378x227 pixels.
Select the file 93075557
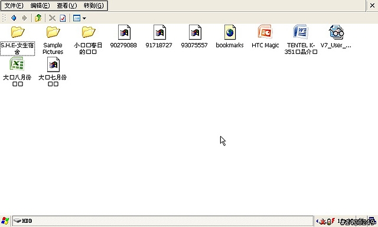click(194, 37)
